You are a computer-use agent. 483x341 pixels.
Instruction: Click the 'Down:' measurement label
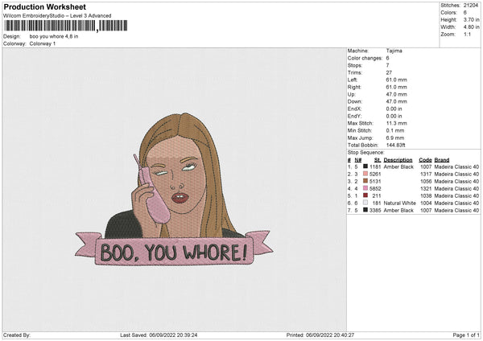tap(354, 101)
